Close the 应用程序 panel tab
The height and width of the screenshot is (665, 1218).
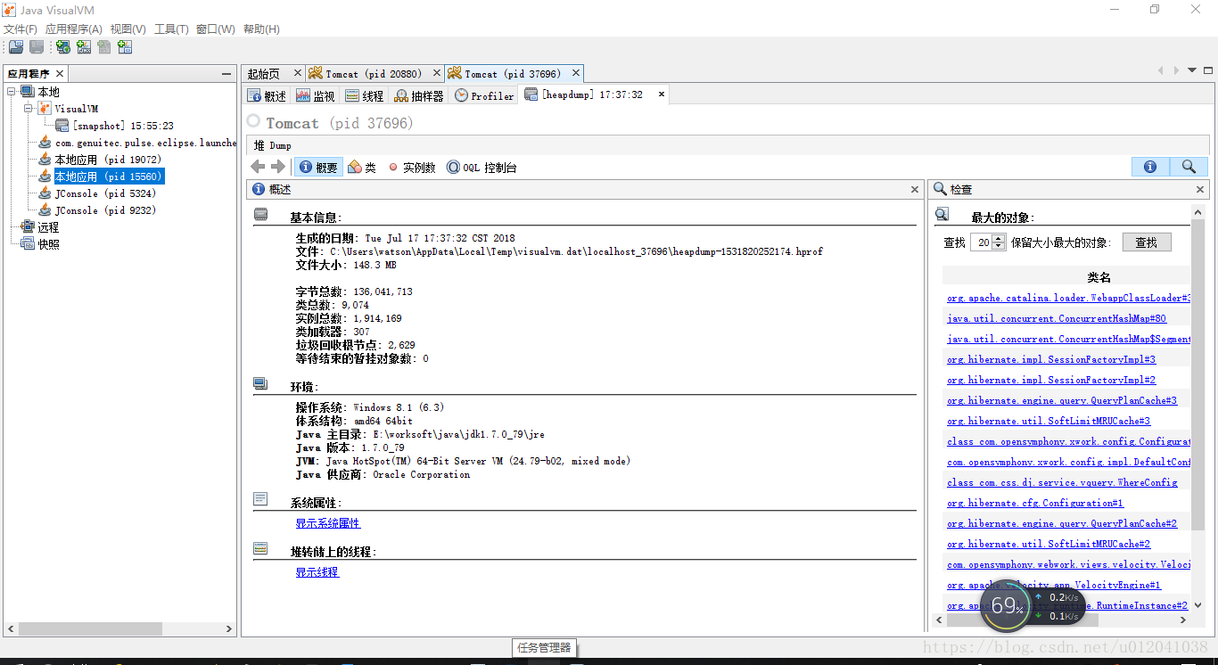point(60,74)
